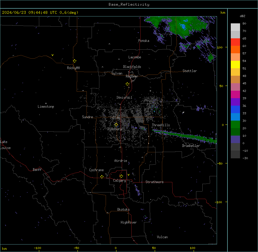Click the Strathmore city label
The height and width of the screenshot is (252, 258).
coord(154,182)
